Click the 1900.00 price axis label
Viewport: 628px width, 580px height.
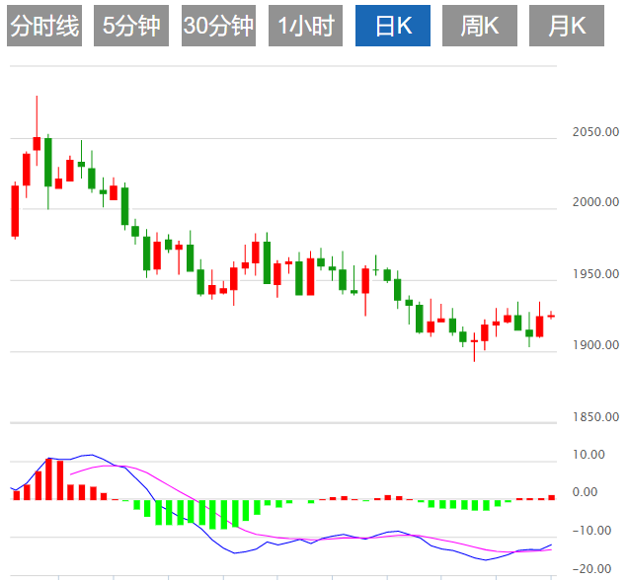(x=595, y=345)
